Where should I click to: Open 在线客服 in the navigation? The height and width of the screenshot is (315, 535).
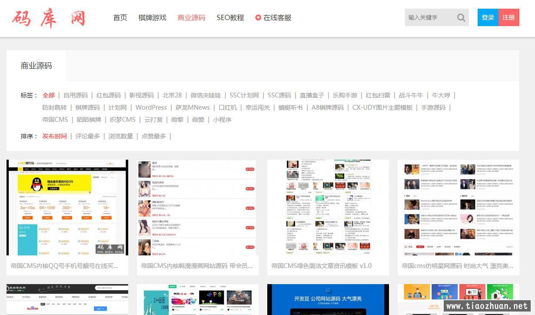click(x=277, y=18)
